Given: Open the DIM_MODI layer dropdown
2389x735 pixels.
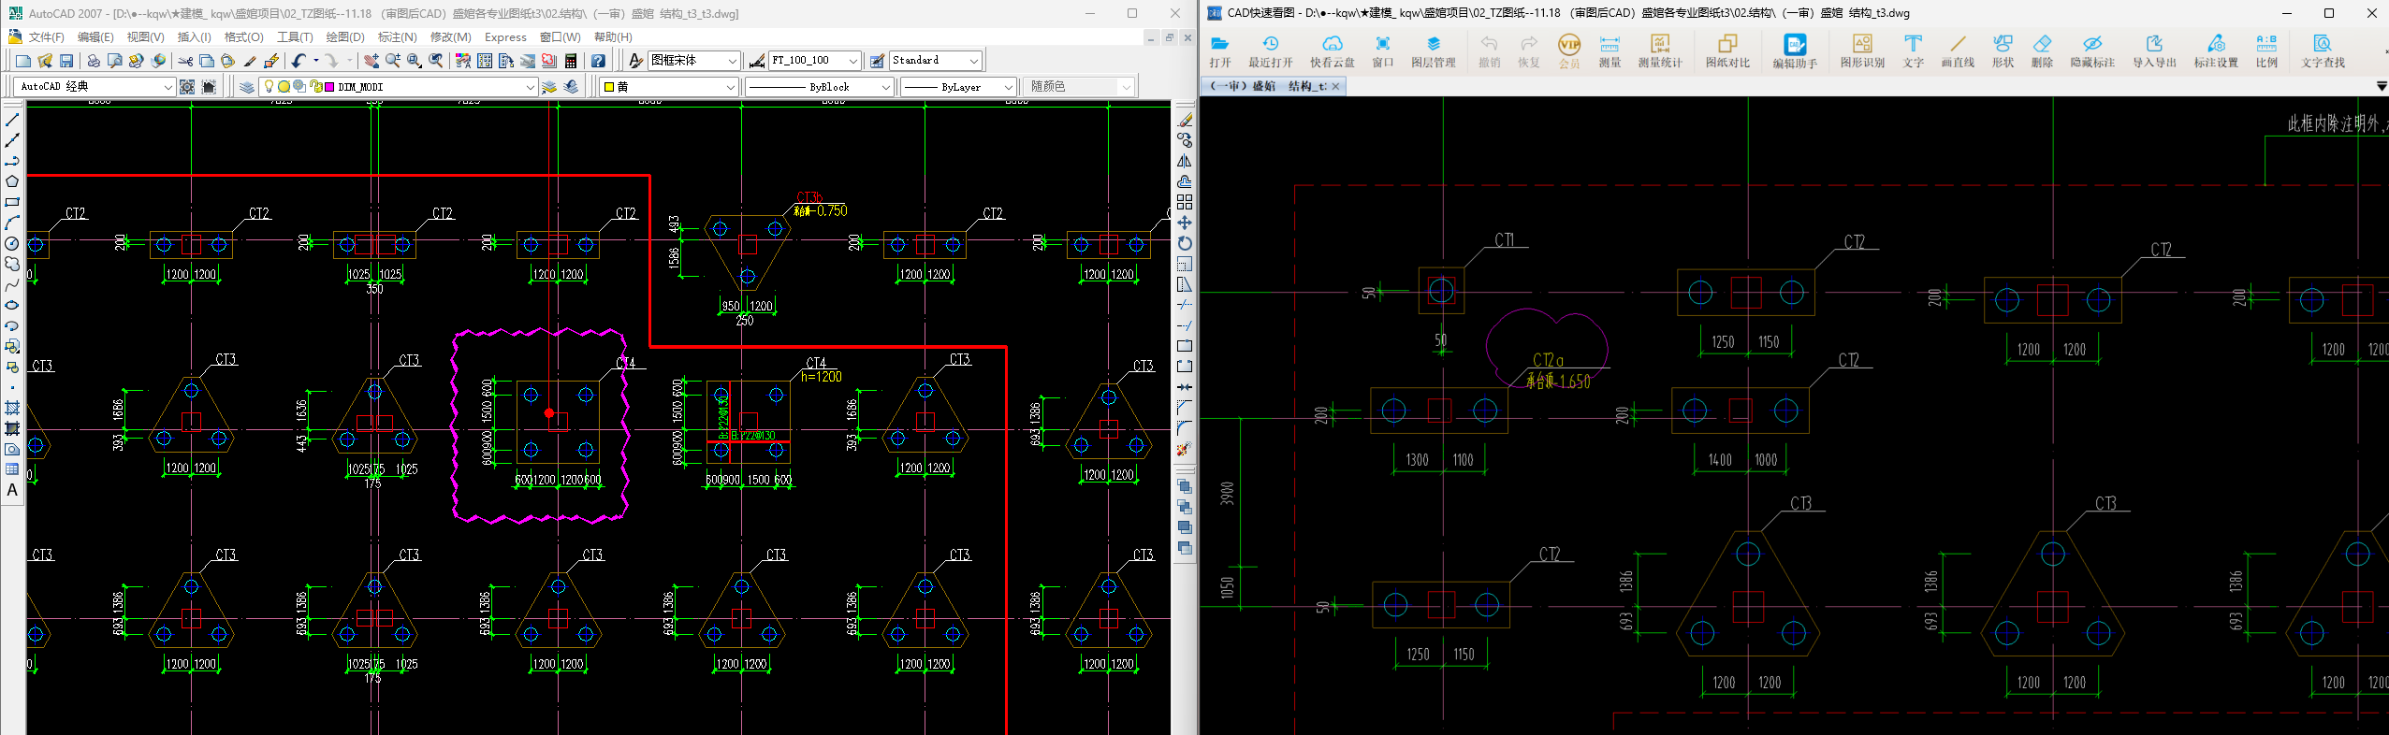Looking at the screenshot, I should click(x=530, y=87).
